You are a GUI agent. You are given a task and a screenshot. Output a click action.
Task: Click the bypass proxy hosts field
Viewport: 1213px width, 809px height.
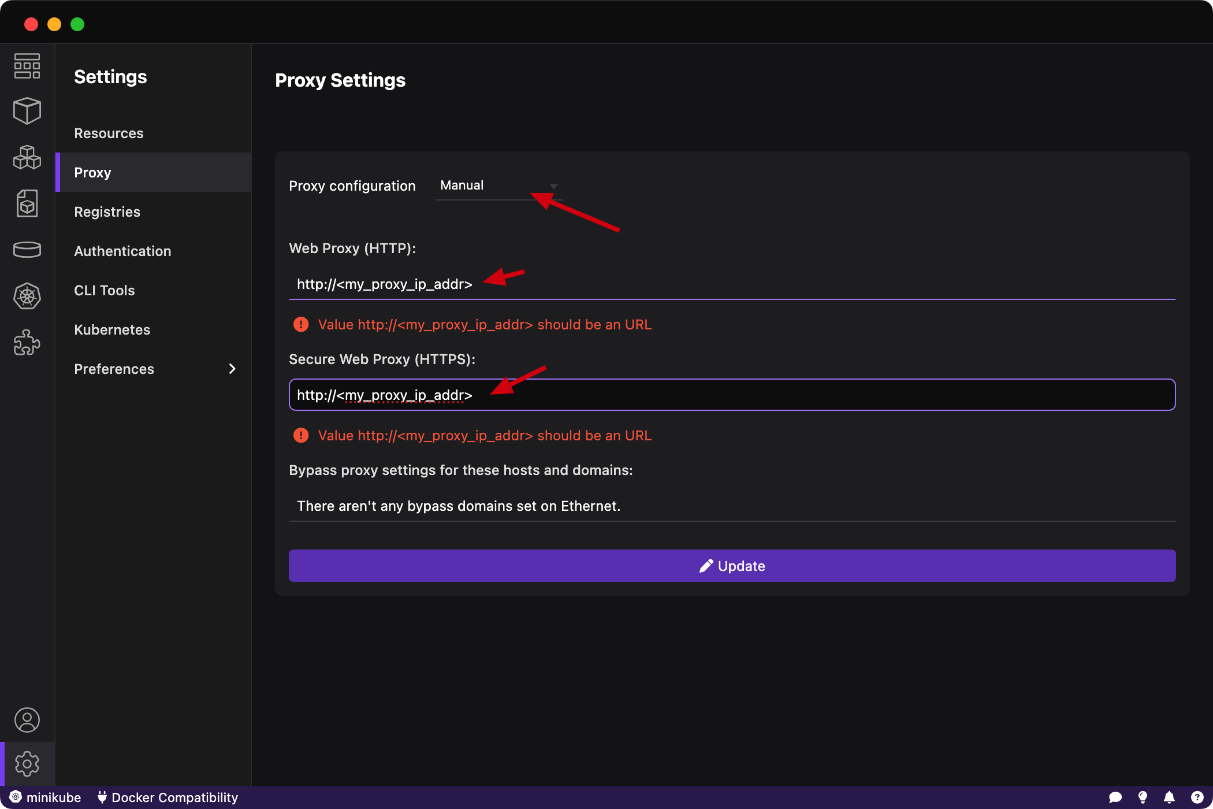click(x=732, y=506)
